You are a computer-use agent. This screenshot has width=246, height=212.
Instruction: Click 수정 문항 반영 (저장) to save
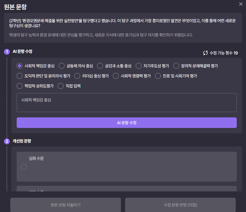pos(180,205)
